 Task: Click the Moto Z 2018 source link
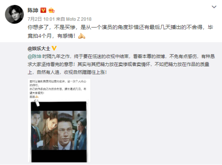(79, 19)
